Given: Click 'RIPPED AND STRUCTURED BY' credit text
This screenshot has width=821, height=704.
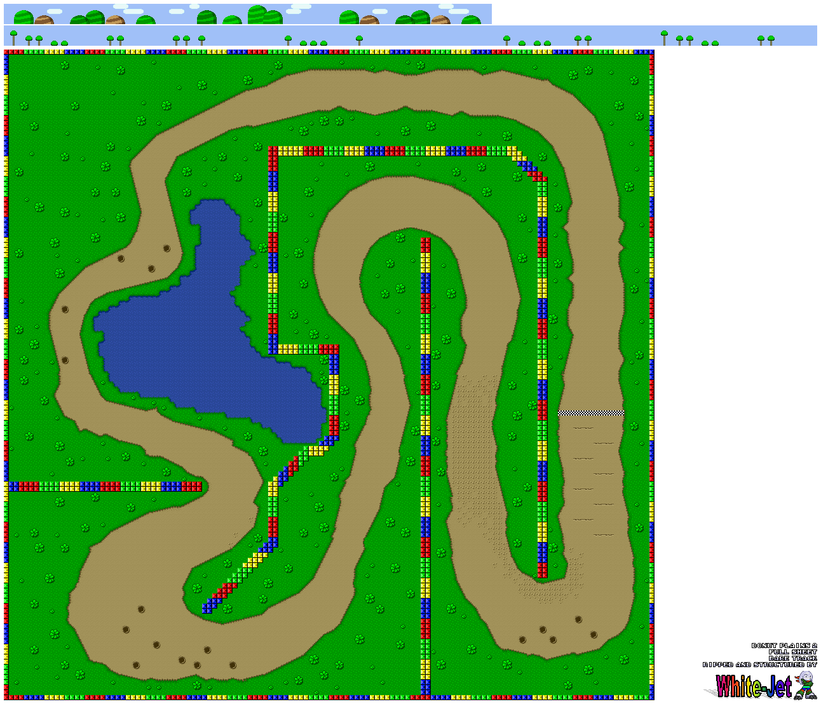Looking at the screenshot, I should 760,665.
